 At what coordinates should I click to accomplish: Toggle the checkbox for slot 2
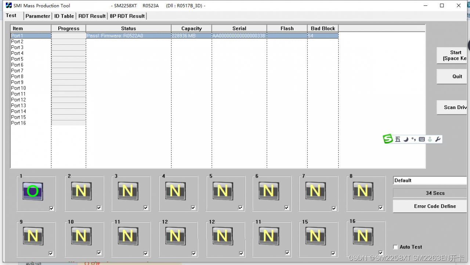[99, 208]
